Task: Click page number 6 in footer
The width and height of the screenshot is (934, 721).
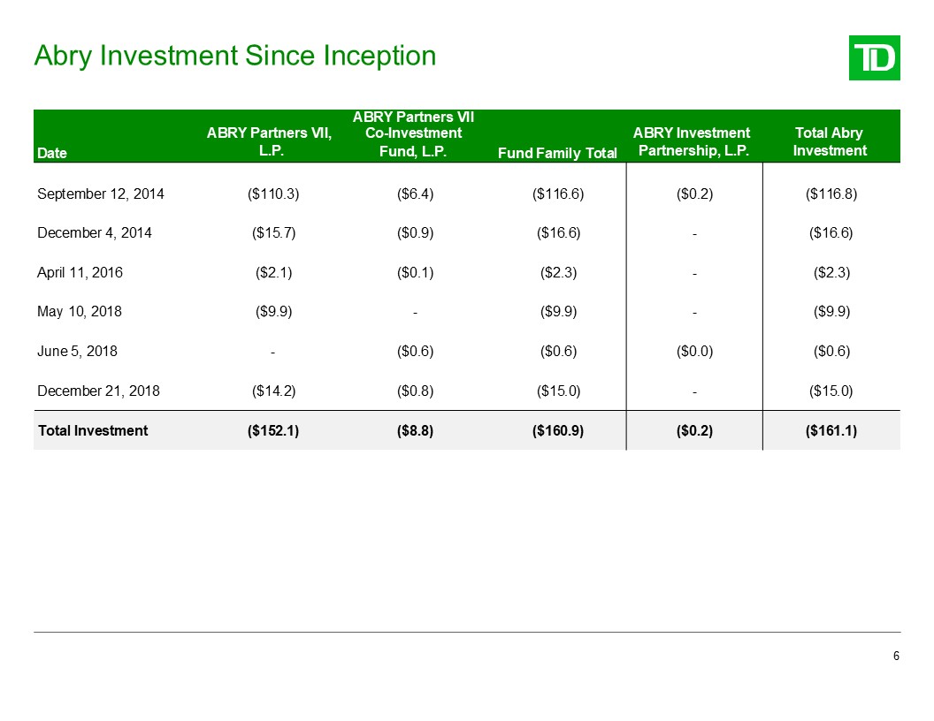Action: tap(896, 656)
